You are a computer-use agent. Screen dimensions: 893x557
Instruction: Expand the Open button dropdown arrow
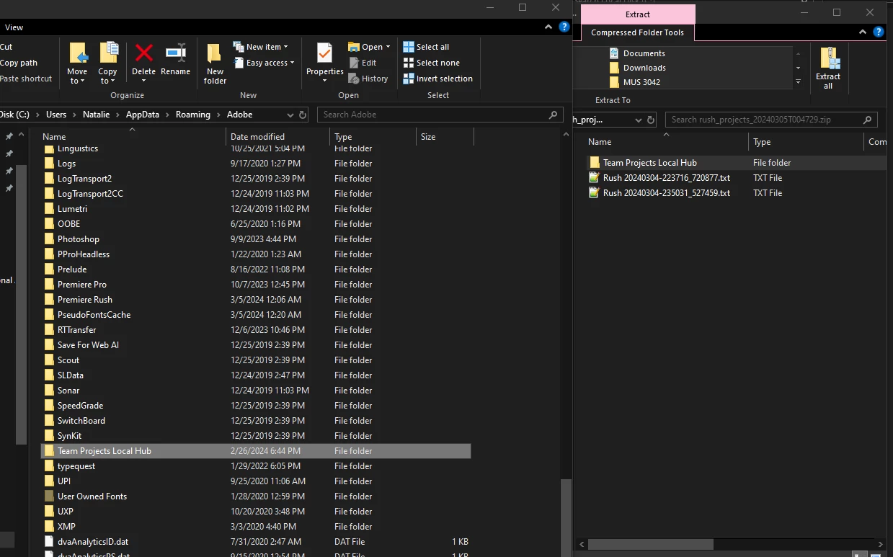[x=388, y=47]
